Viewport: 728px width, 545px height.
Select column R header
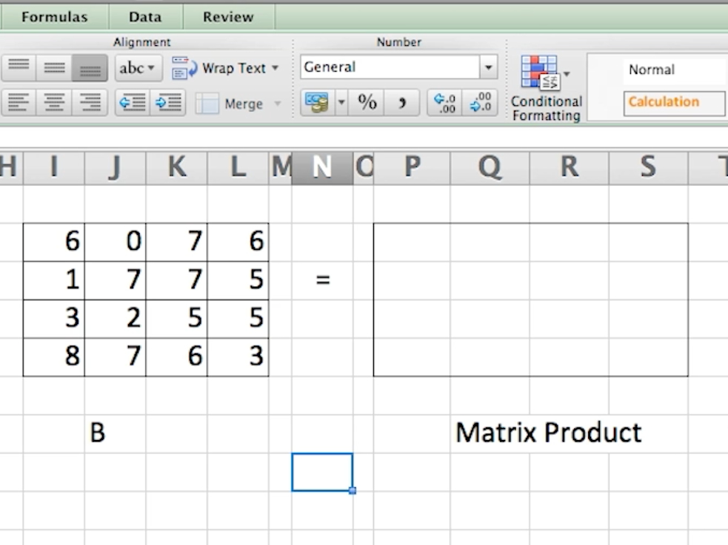click(x=570, y=167)
